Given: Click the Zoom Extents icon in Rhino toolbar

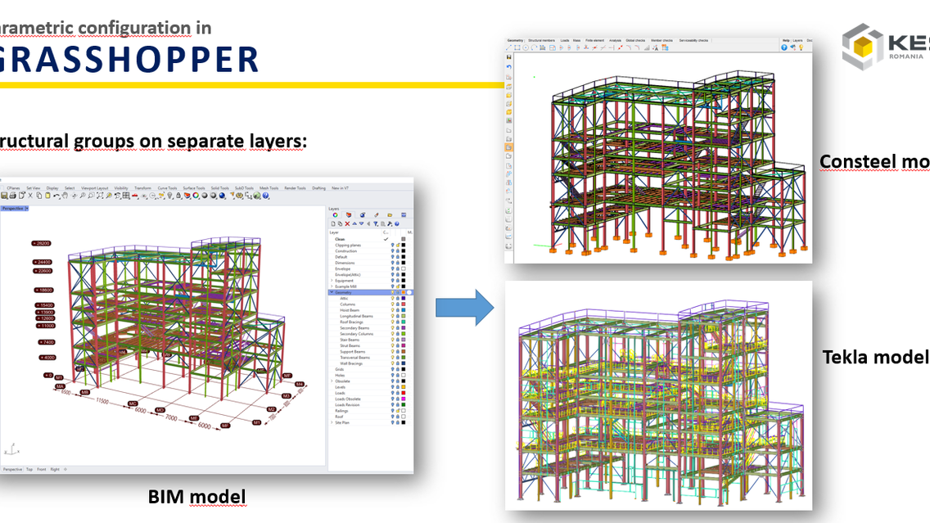Looking at the screenshot, I should (100, 195).
